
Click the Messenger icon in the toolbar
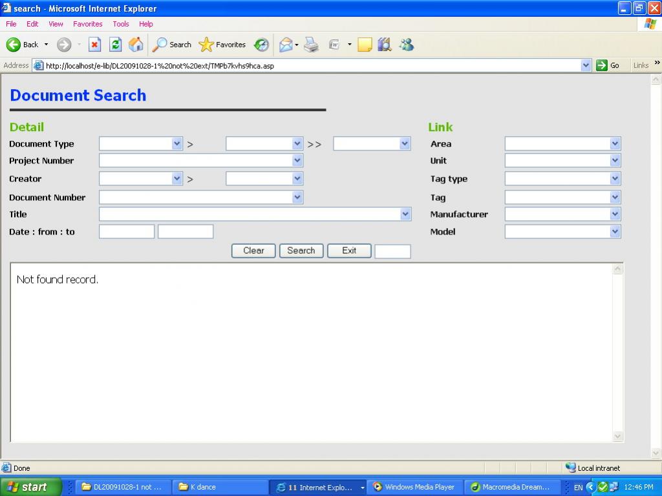pyautogui.click(x=406, y=45)
